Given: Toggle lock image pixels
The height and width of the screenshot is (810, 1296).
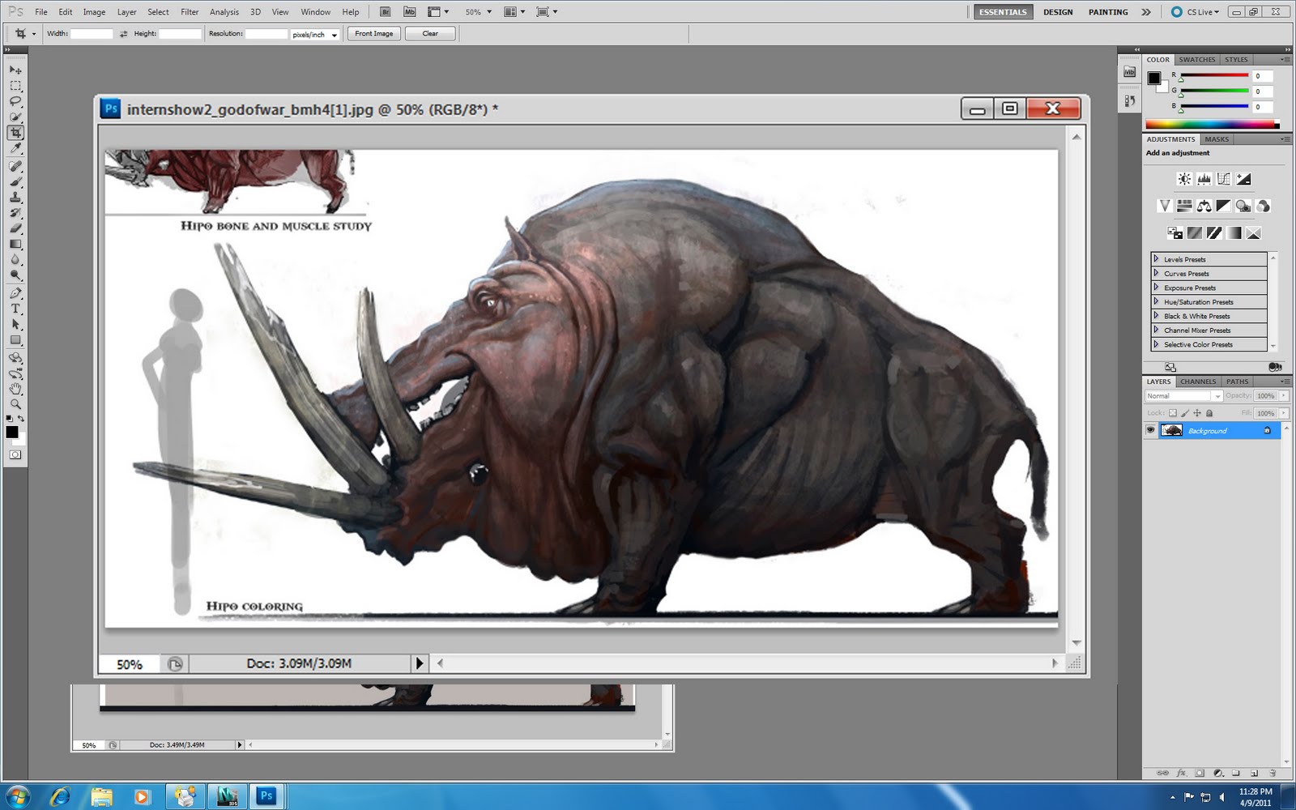Looking at the screenshot, I should tap(1185, 413).
